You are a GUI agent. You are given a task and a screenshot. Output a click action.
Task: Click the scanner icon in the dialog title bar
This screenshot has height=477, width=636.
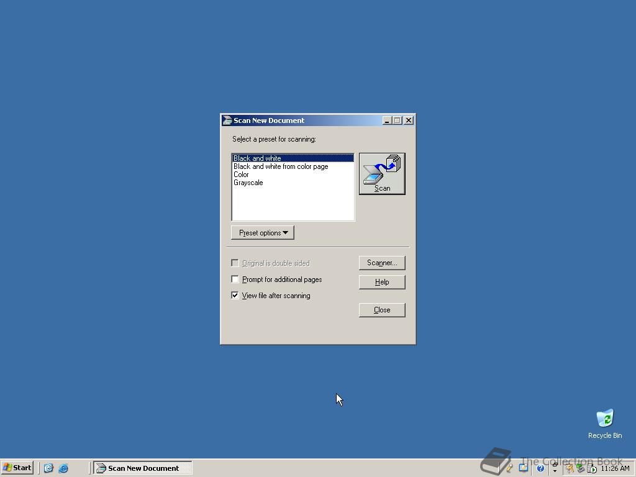(x=227, y=120)
